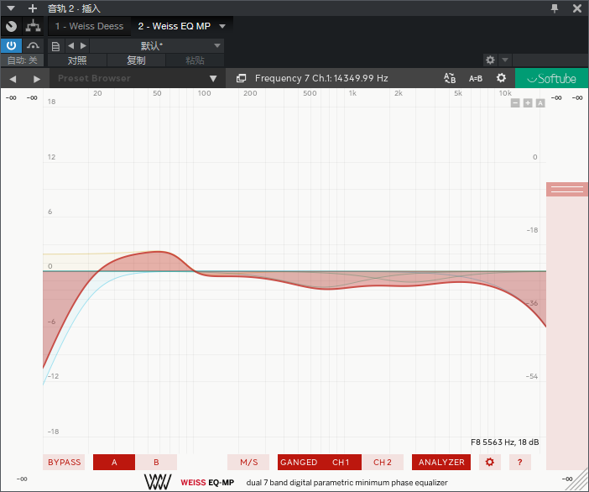Click the mix knob icon

pos(11,26)
